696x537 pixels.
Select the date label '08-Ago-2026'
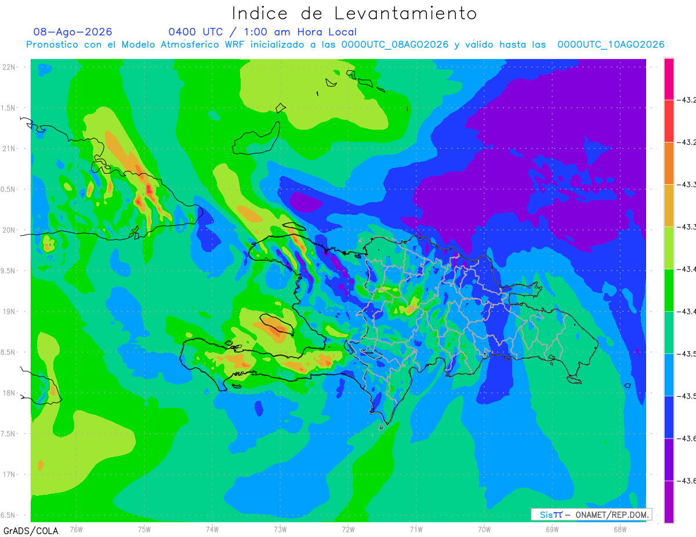click(73, 32)
